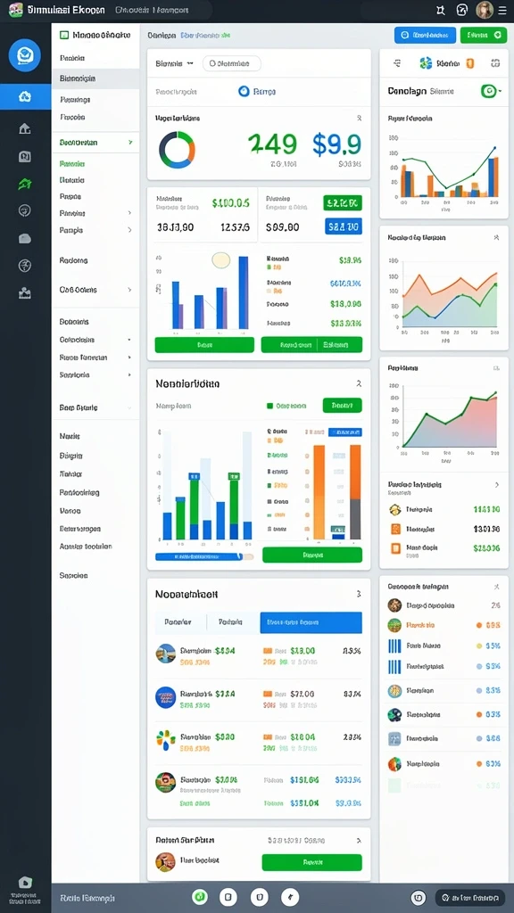The height and width of the screenshot is (913, 514).
Task: Click the expand-frame icon in the right top card
Action: (x=495, y=63)
